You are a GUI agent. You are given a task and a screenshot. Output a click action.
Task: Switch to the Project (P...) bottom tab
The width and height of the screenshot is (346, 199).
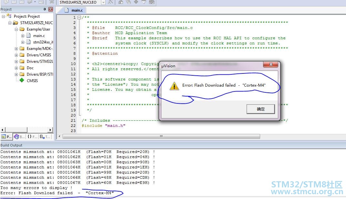coord(6,137)
